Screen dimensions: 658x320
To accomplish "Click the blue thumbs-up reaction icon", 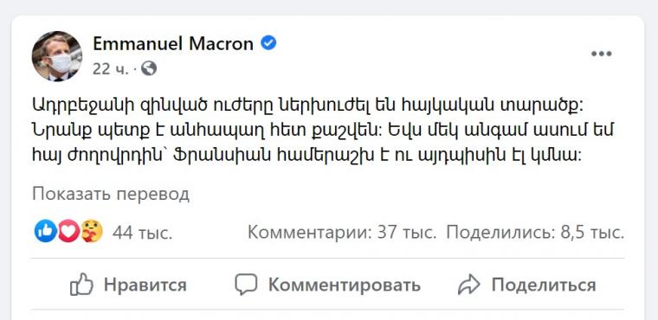I will 46,231.
